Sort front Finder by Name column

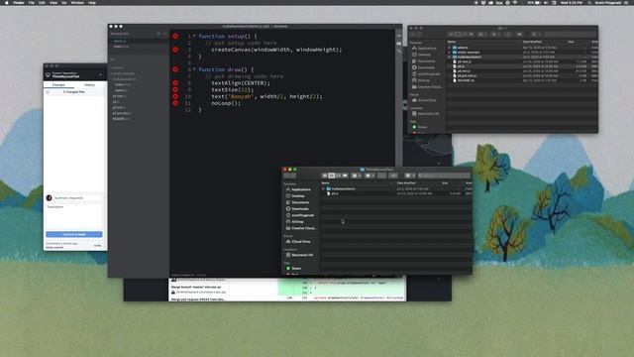(x=326, y=182)
